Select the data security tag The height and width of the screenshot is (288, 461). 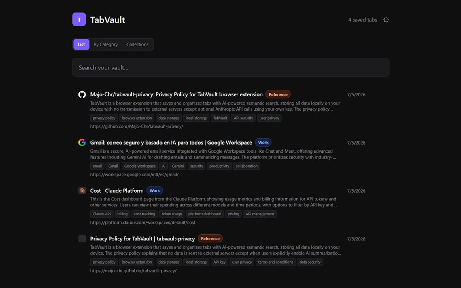[310, 262]
